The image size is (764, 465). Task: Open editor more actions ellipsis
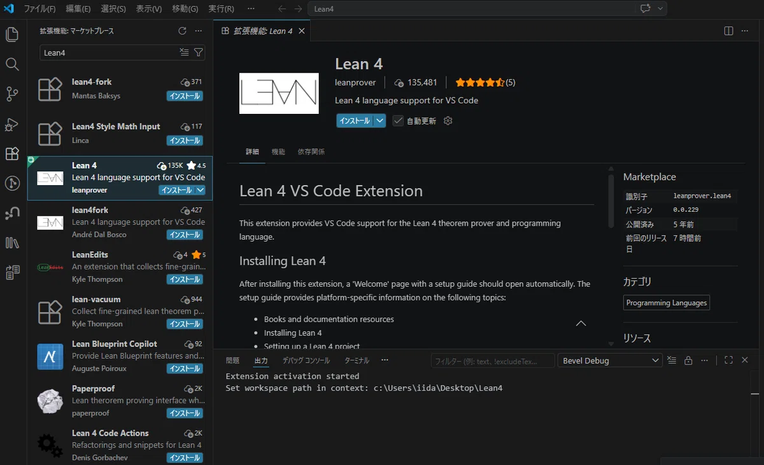point(746,31)
